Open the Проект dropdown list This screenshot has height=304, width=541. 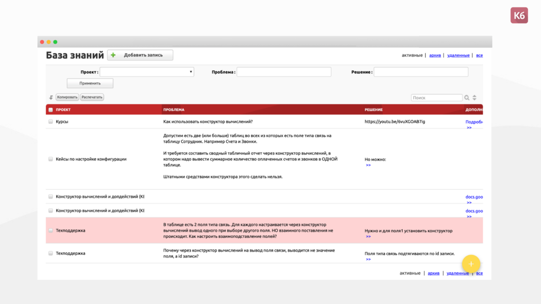click(149, 72)
